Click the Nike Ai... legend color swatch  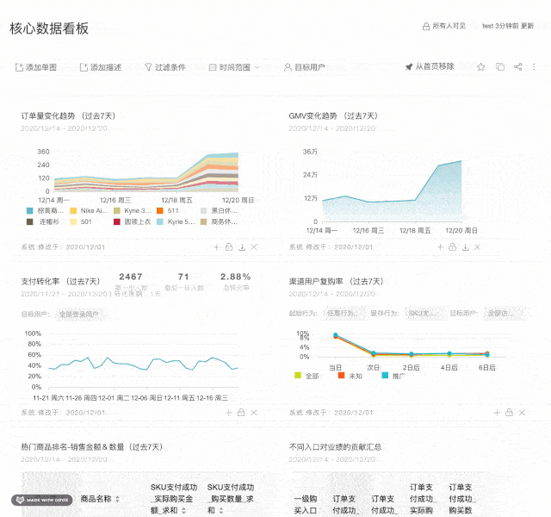pyautogui.click(x=73, y=210)
